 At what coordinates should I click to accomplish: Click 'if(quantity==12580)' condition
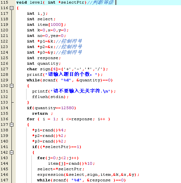coord(51,108)
